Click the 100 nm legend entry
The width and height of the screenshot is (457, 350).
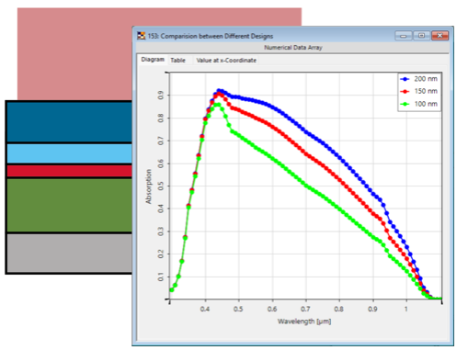click(419, 104)
